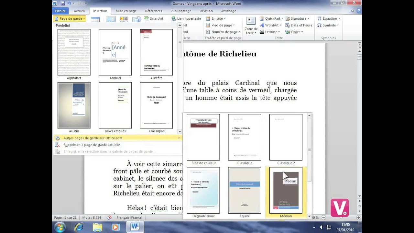Image resolution: width=414 pixels, height=233 pixels.
Task: Click the predefined gallery scroll down arrow
Action: 180,131
